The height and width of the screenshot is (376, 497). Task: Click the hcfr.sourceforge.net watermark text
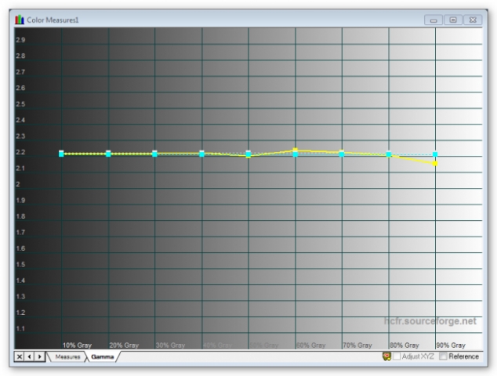[x=430, y=321]
